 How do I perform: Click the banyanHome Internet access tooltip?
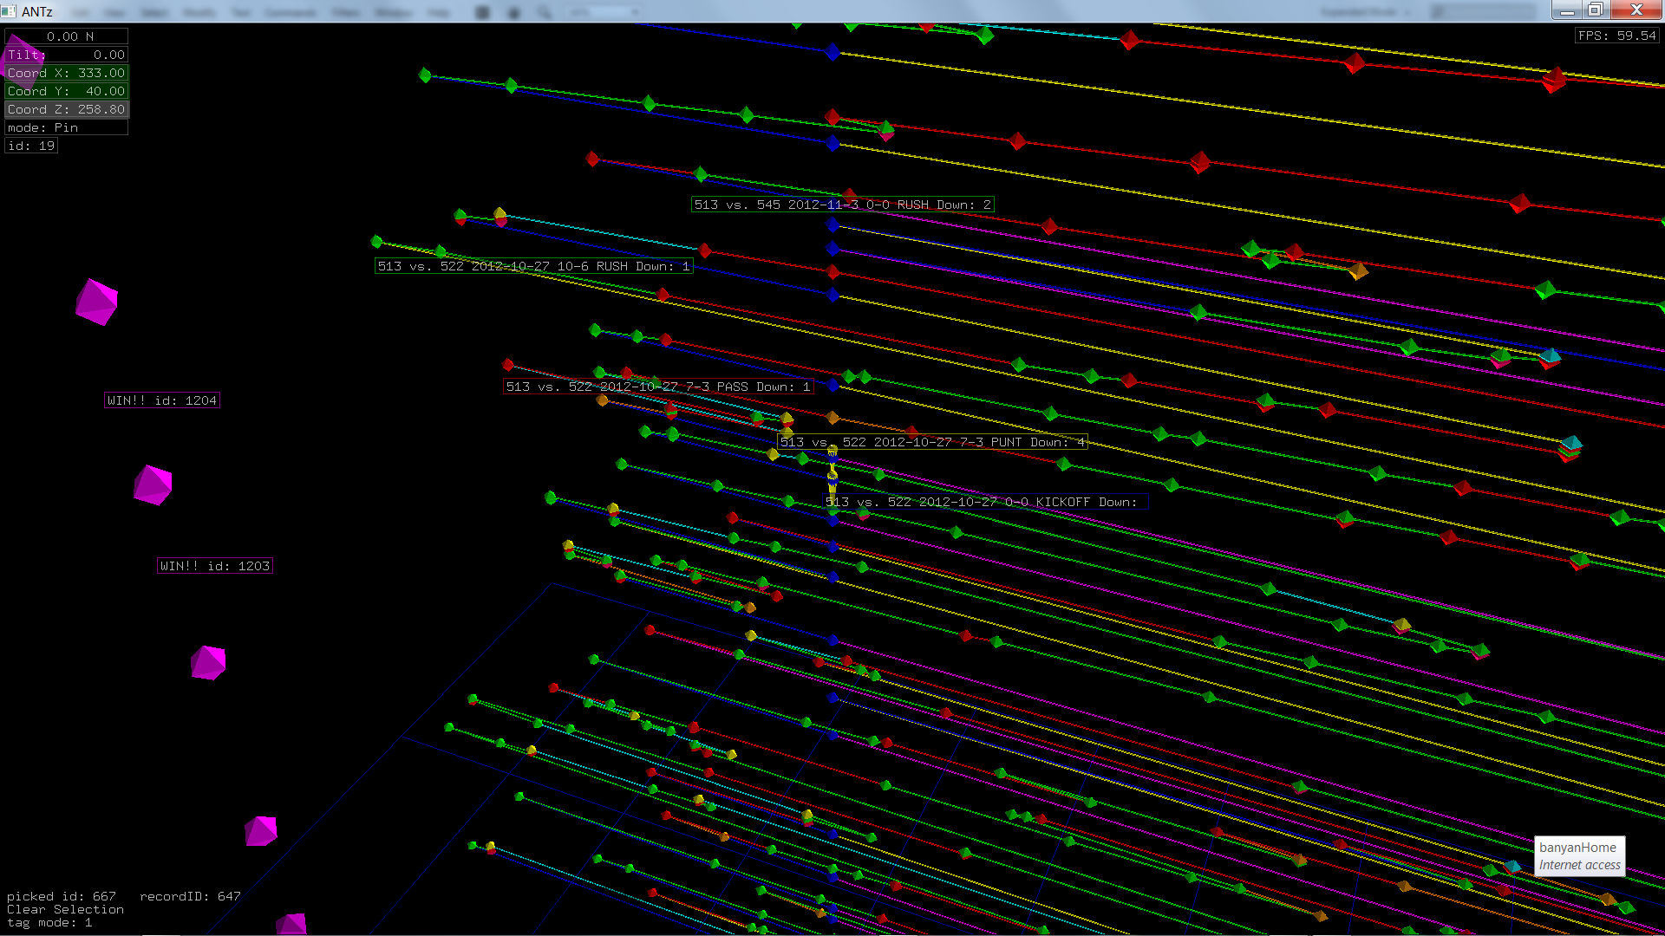tap(1578, 856)
